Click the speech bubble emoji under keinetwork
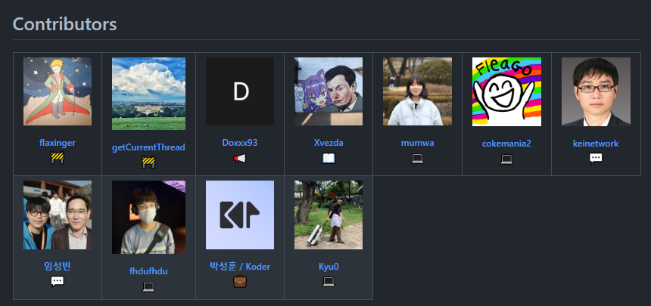Viewport: 651px width, 306px height. coord(596,159)
